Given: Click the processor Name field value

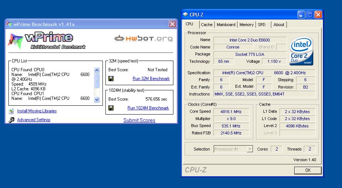Looking at the screenshot, I should tap(250, 40).
